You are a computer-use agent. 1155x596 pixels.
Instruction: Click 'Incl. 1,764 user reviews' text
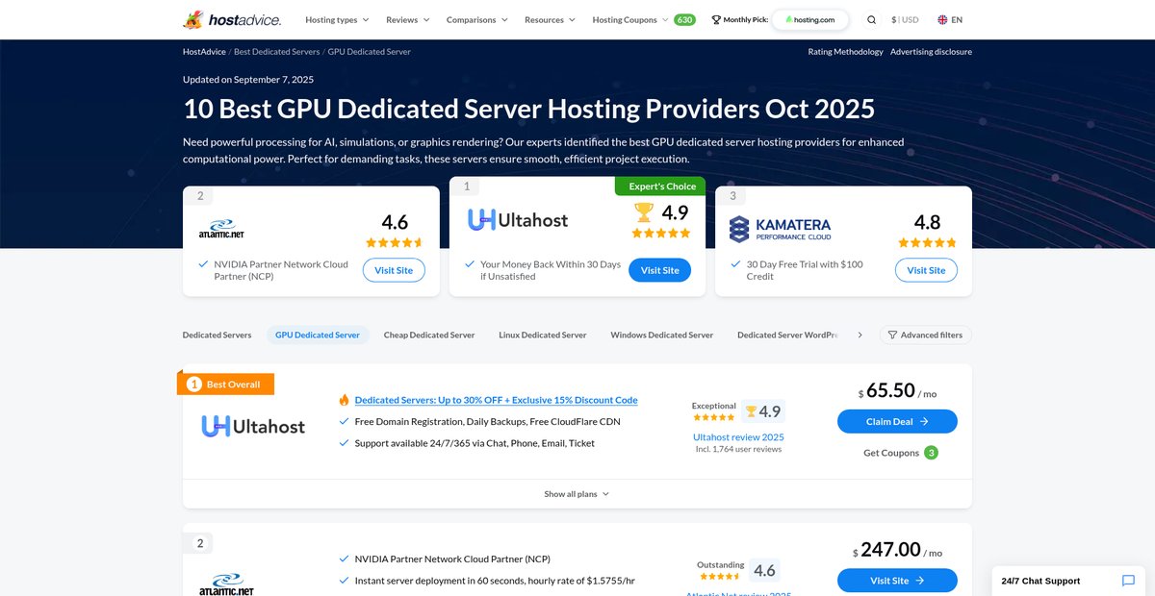point(738,449)
